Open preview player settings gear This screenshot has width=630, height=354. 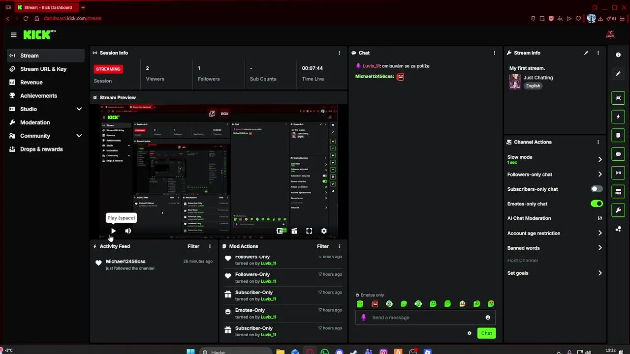point(324,231)
